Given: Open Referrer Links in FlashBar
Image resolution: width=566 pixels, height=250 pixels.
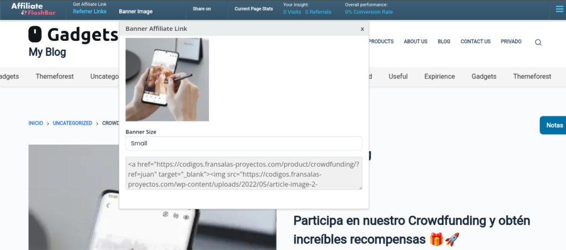Looking at the screenshot, I should coord(90,12).
